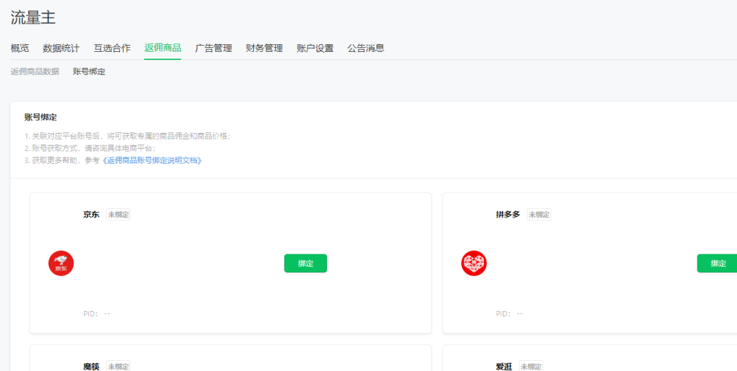Click the Pinduoduo (拼多多) heart logo icon
Screen dimensions: 737x371
[474, 263]
